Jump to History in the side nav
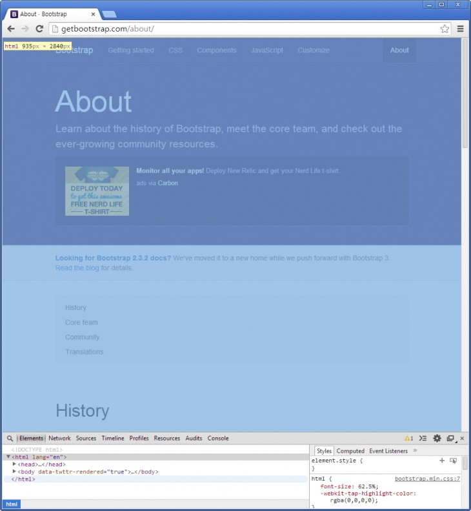Viewport: 471px width, 511px height. coord(75,308)
